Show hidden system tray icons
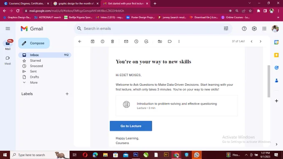This screenshot has width=283, height=159. click(x=246, y=155)
